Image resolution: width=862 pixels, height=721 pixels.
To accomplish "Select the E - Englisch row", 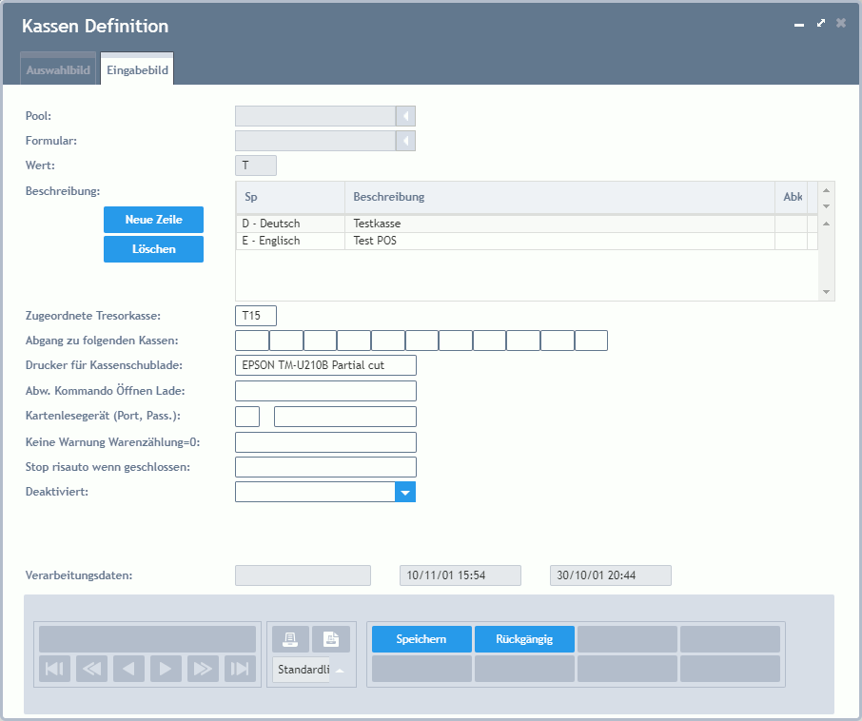I will pos(527,241).
